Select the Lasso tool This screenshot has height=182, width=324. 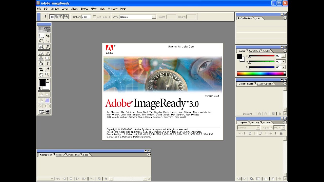[x=41, y=41]
